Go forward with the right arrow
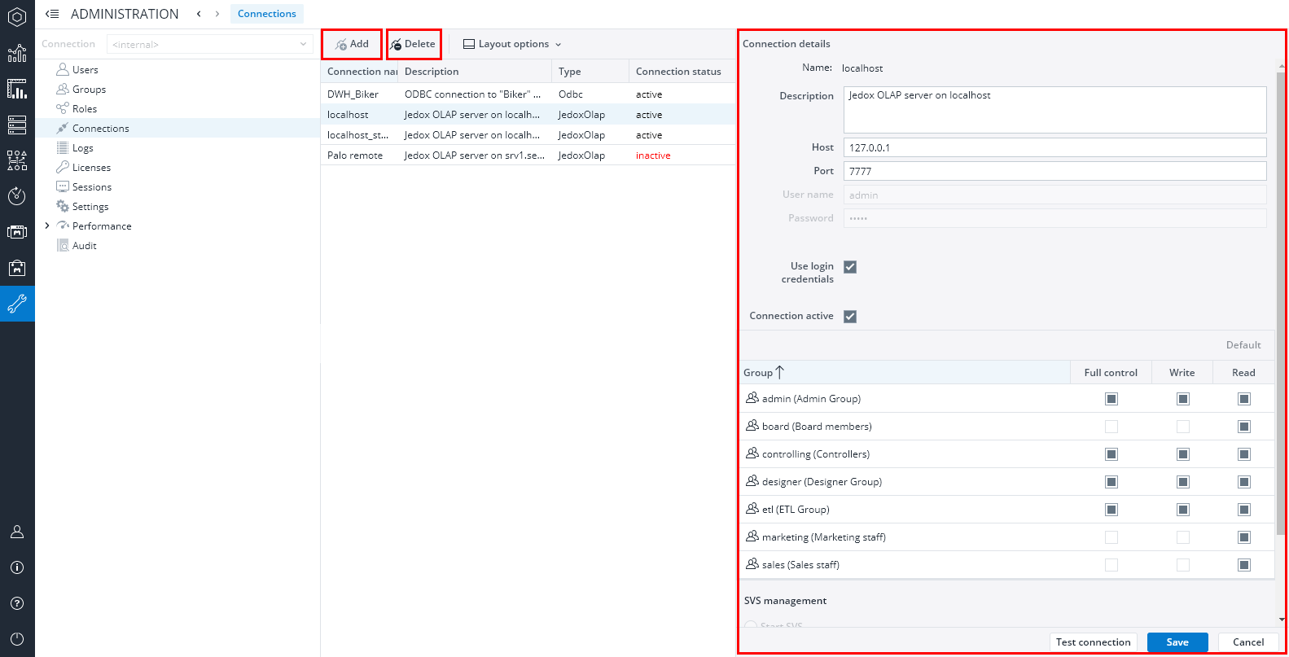Image resolution: width=1289 pixels, height=657 pixels. tap(217, 14)
